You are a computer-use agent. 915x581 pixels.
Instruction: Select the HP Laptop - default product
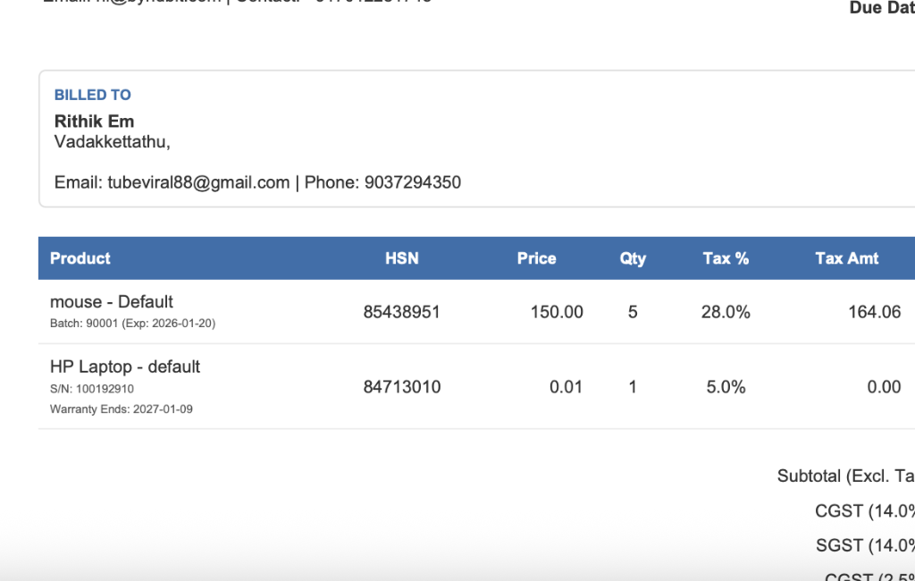[125, 366]
